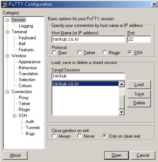158x162 pixels.
Task: Click the session list scroll-down arrow
Action: point(122,112)
